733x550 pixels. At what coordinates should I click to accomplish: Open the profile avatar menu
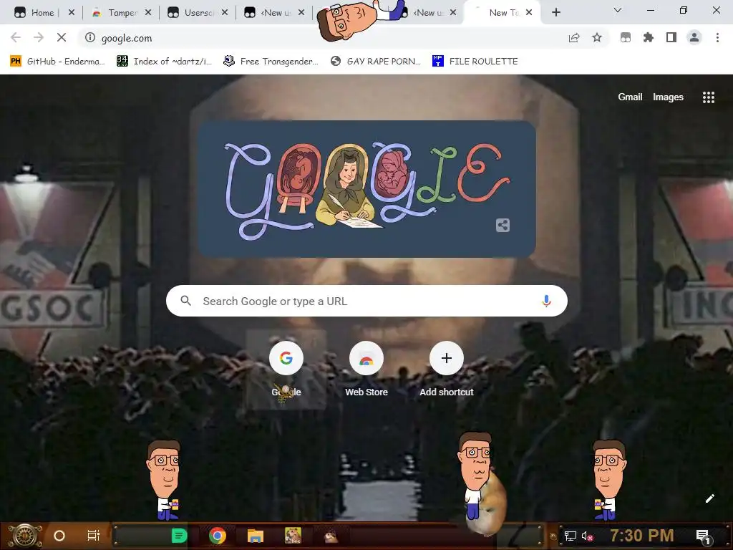[x=694, y=37]
